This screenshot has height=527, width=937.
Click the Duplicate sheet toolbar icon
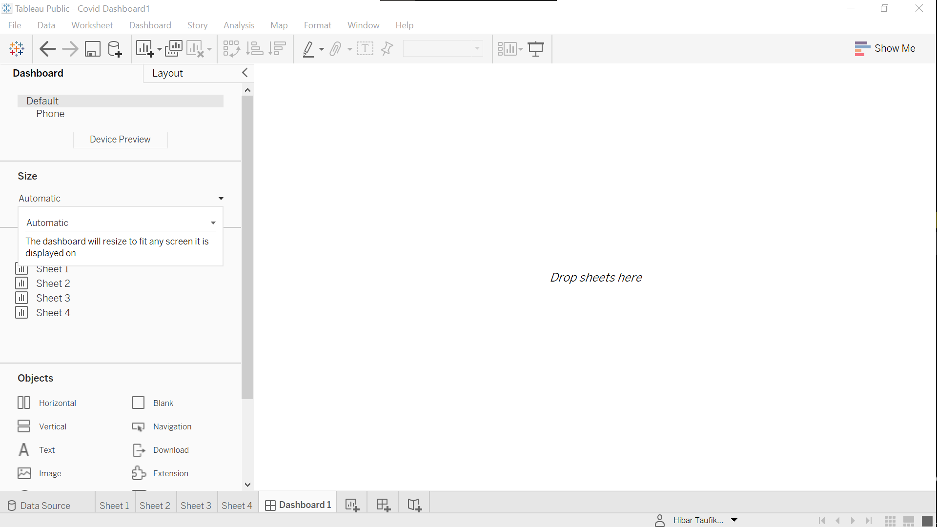coord(174,49)
